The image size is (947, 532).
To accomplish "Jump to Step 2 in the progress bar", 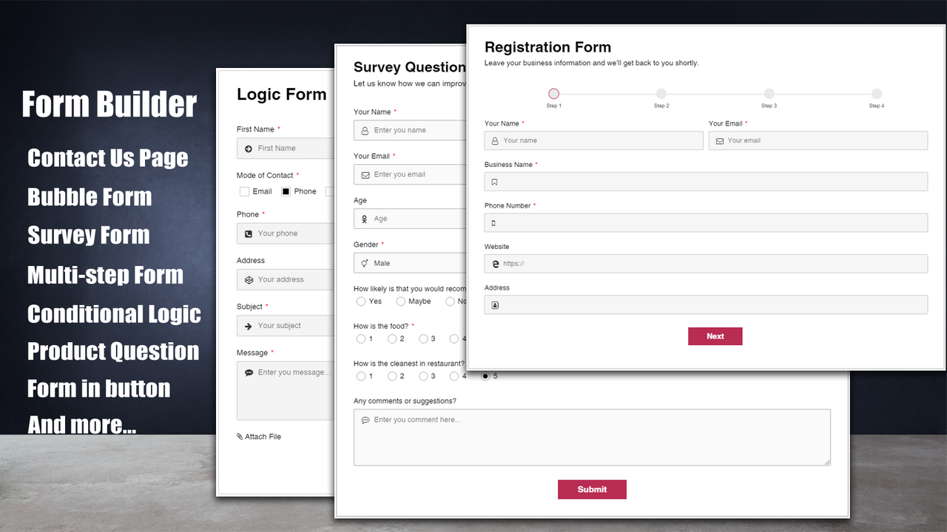I will (x=661, y=94).
